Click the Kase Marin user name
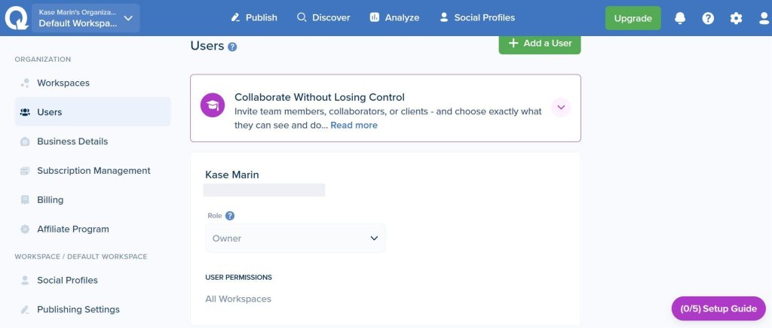The width and height of the screenshot is (772, 328). 232,175
